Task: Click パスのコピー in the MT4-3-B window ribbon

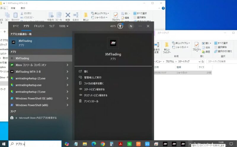Action: tap(27, 17)
